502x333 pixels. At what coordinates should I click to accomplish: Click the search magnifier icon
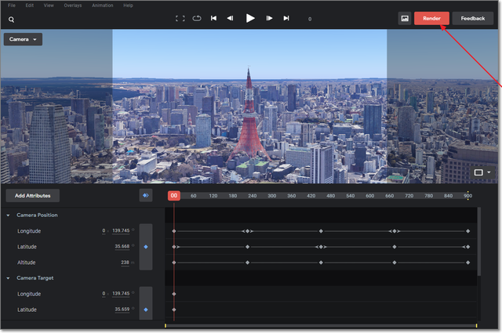[x=12, y=19]
